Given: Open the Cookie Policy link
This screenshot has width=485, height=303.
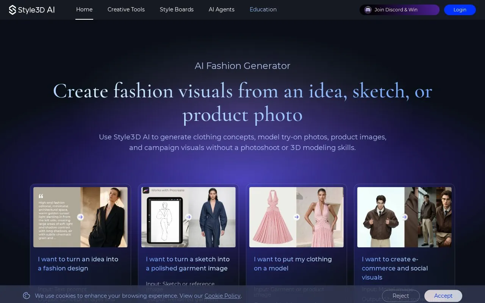Looking at the screenshot, I should (222, 296).
